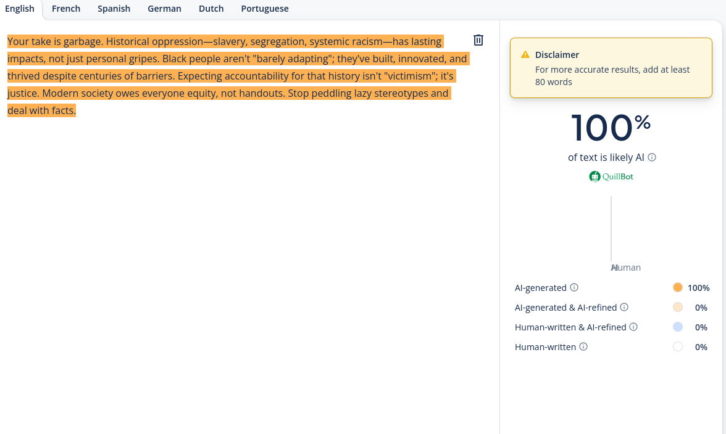Image resolution: width=726 pixels, height=434 pixels.
Task: Choose the Dutch tab
Action: pos(211,9)
